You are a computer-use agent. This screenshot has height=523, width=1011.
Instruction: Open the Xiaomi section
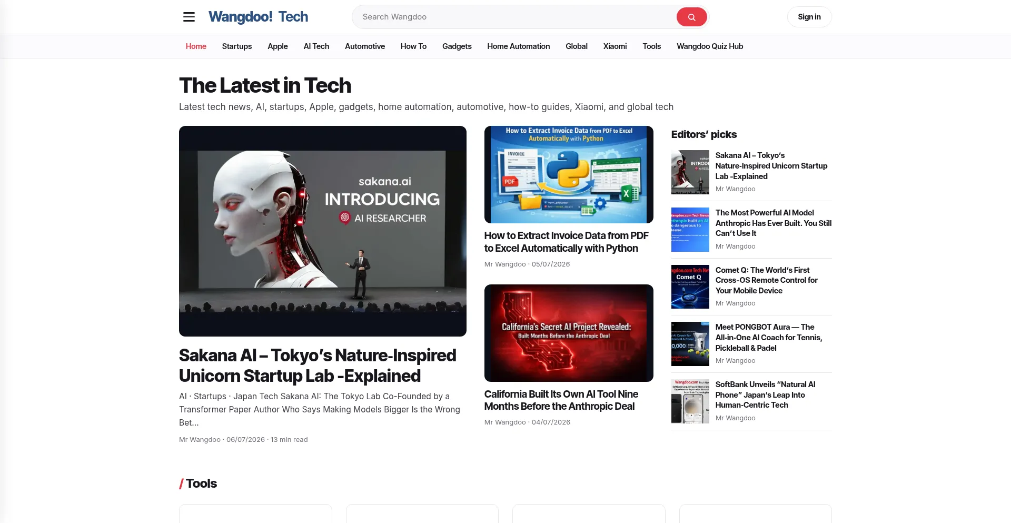(615, 46)
